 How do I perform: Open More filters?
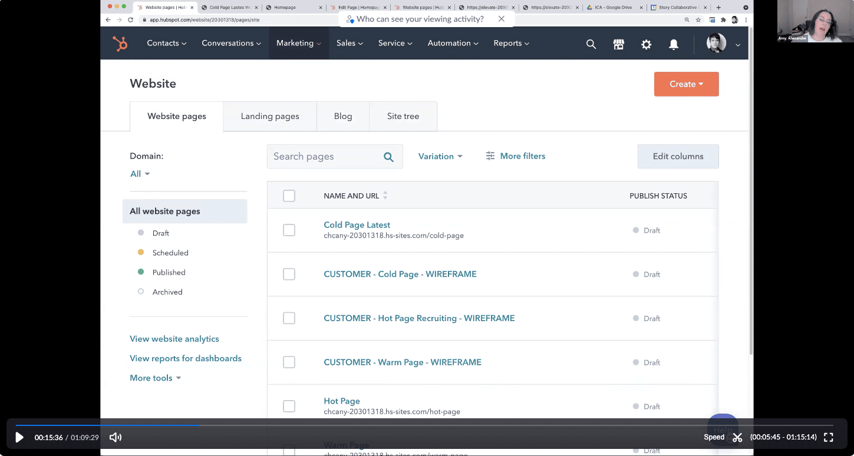click(x=516, y=156)
